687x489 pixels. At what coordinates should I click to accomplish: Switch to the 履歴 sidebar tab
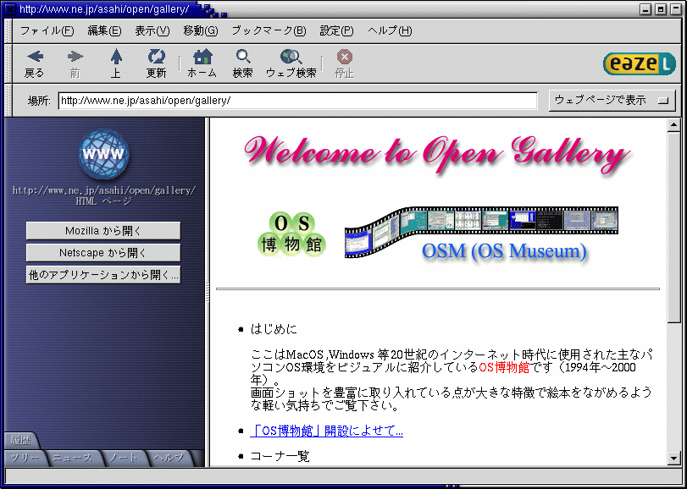click(21, 441)
